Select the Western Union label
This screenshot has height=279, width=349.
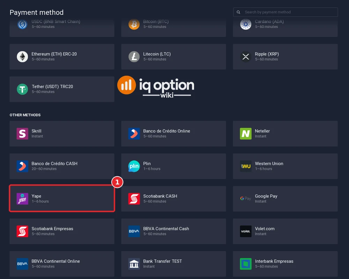click(269, 164)
